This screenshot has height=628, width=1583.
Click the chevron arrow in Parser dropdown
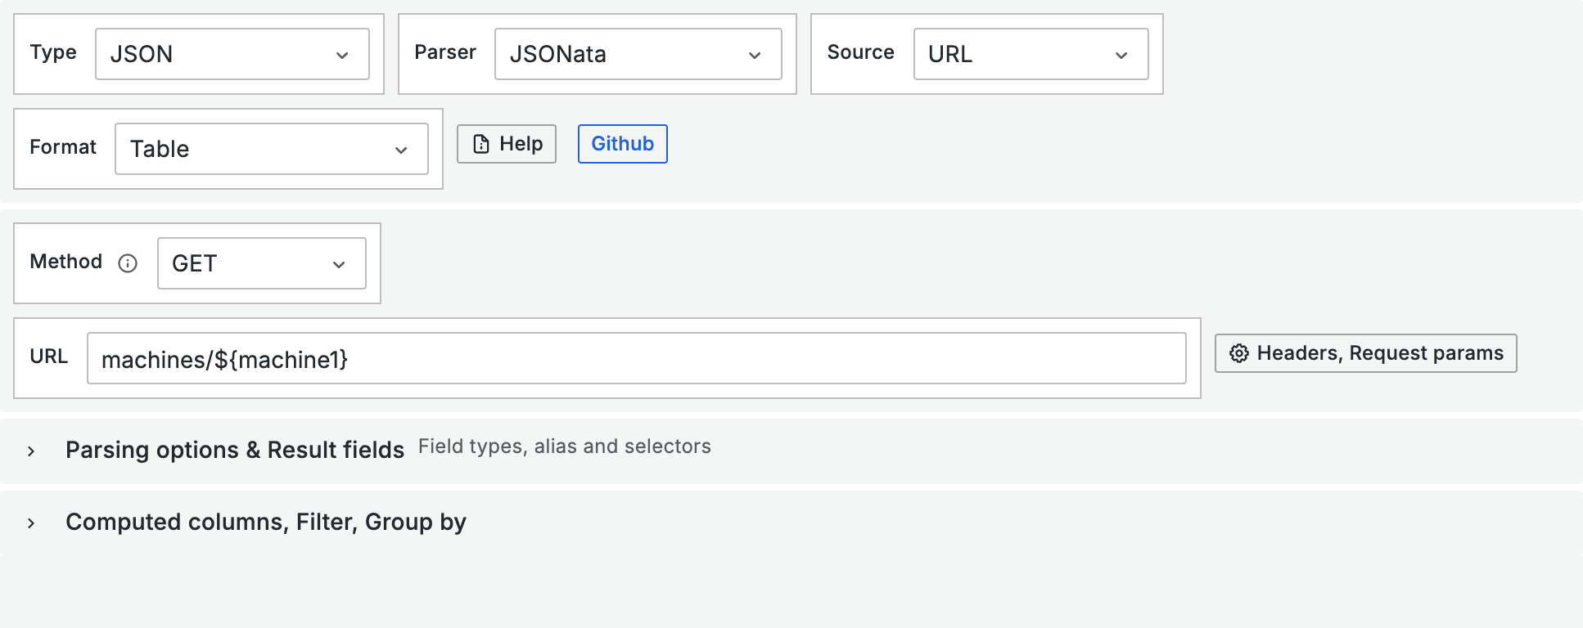tap(755, 55)
